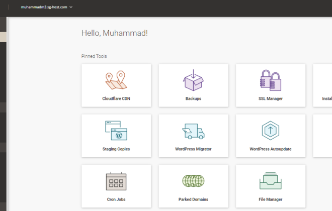Click the Pinned Tools heading

point(94,56)
